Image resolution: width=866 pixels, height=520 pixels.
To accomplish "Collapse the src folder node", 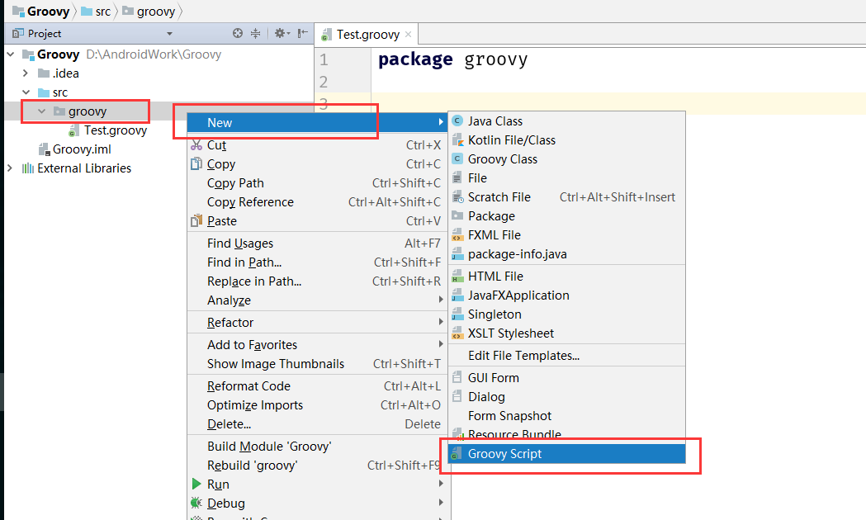I will 26,92.
